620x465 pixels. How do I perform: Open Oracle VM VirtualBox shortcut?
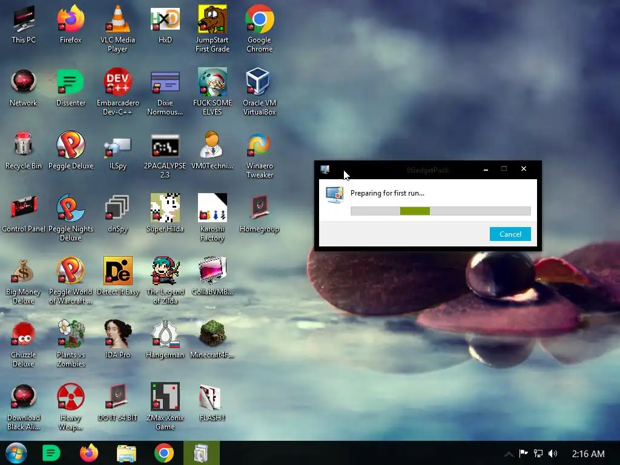(259, 91)
